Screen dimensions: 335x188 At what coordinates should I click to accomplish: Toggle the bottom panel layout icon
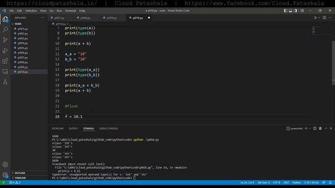tap(291, 10)
